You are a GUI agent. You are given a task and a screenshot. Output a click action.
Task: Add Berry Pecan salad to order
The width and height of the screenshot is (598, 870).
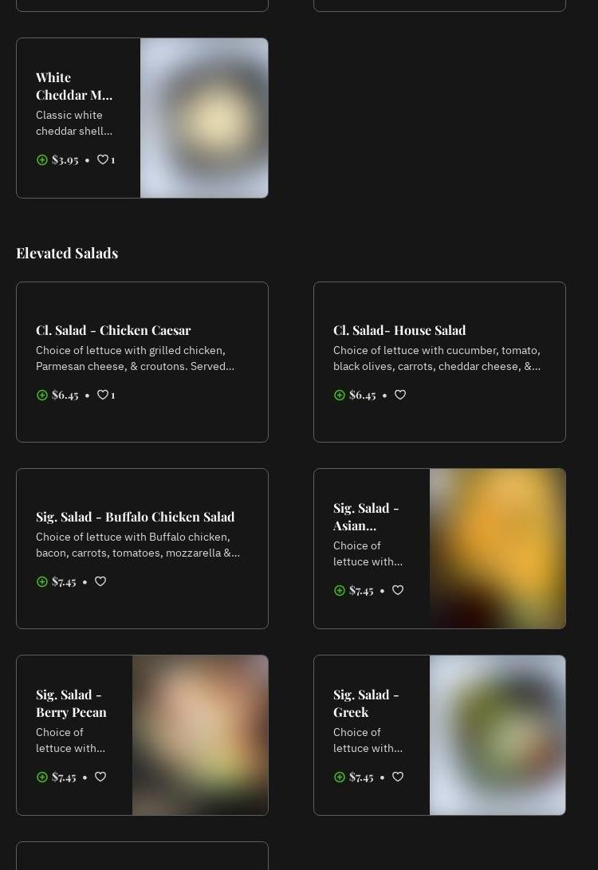[x=42, y=777]
